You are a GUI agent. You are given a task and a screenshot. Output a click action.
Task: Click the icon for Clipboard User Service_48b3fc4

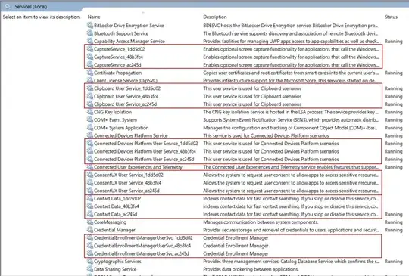point(90,96)
